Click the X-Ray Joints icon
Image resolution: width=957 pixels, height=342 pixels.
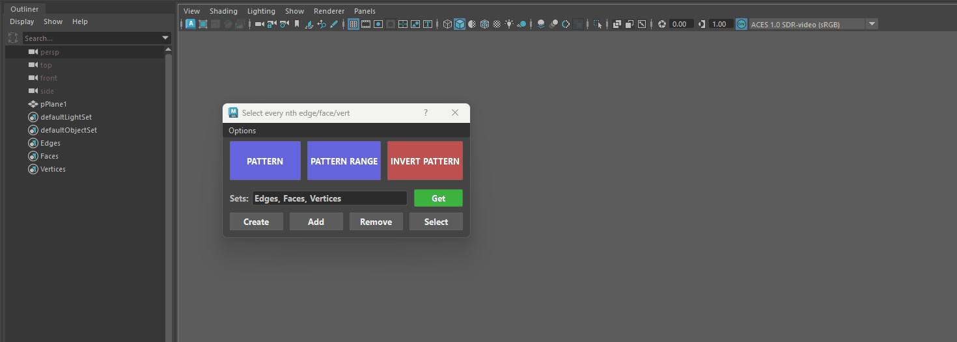point(642,24)
